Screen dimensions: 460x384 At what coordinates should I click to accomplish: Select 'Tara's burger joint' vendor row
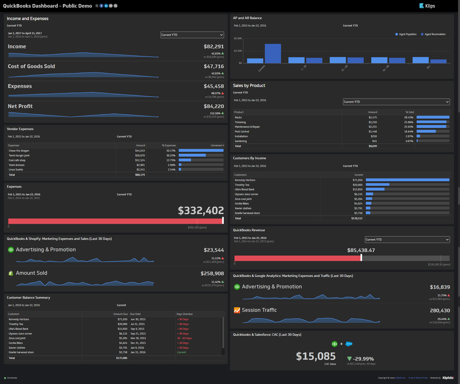(116, 156)
